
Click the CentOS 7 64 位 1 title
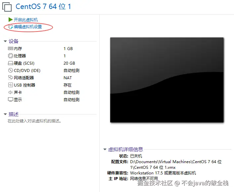(x=43, y=7)
